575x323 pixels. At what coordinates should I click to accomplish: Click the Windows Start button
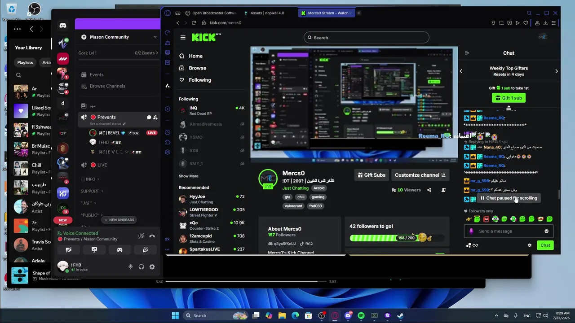pyautogui.click(x=175, y=315)
